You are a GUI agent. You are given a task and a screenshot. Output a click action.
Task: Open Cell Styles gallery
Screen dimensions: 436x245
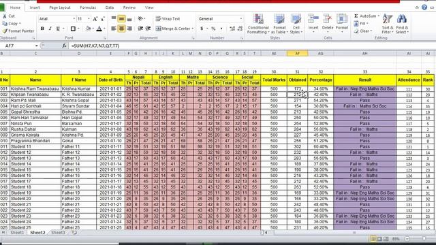coord(296,24)
